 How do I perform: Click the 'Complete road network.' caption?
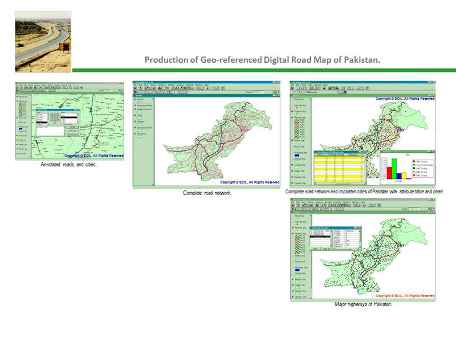pyautogui.click(x=207, y=193)
